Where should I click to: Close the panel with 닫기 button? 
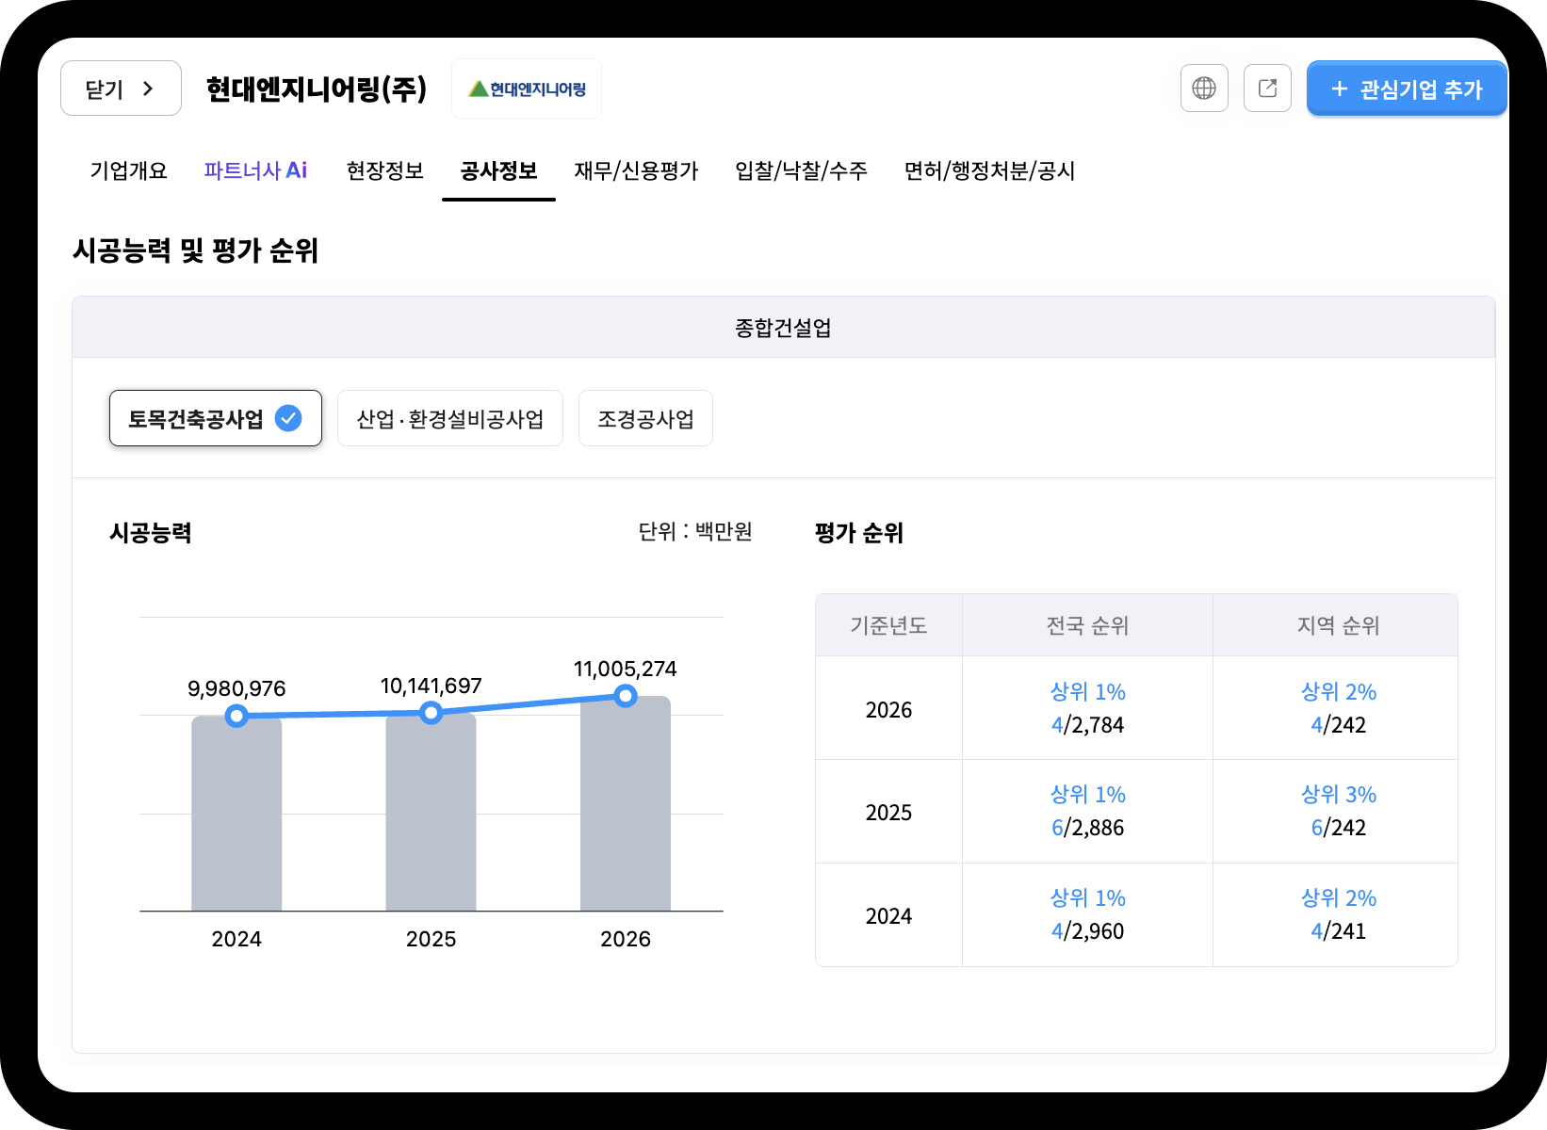121,89
